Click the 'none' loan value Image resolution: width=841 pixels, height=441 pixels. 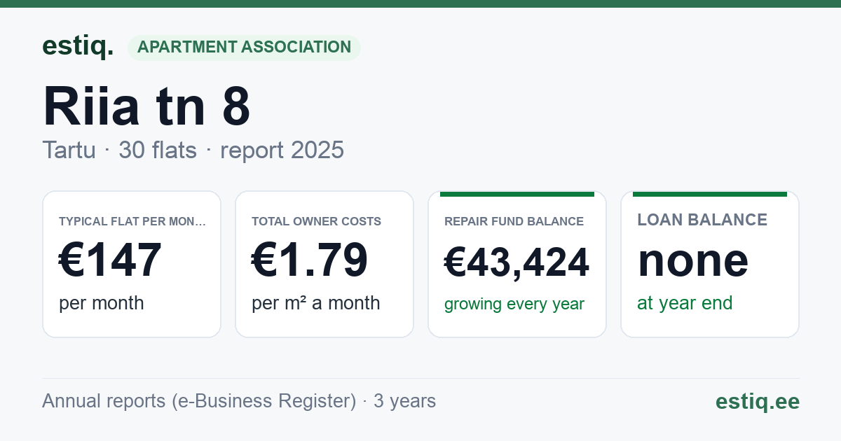click(693, 260)
